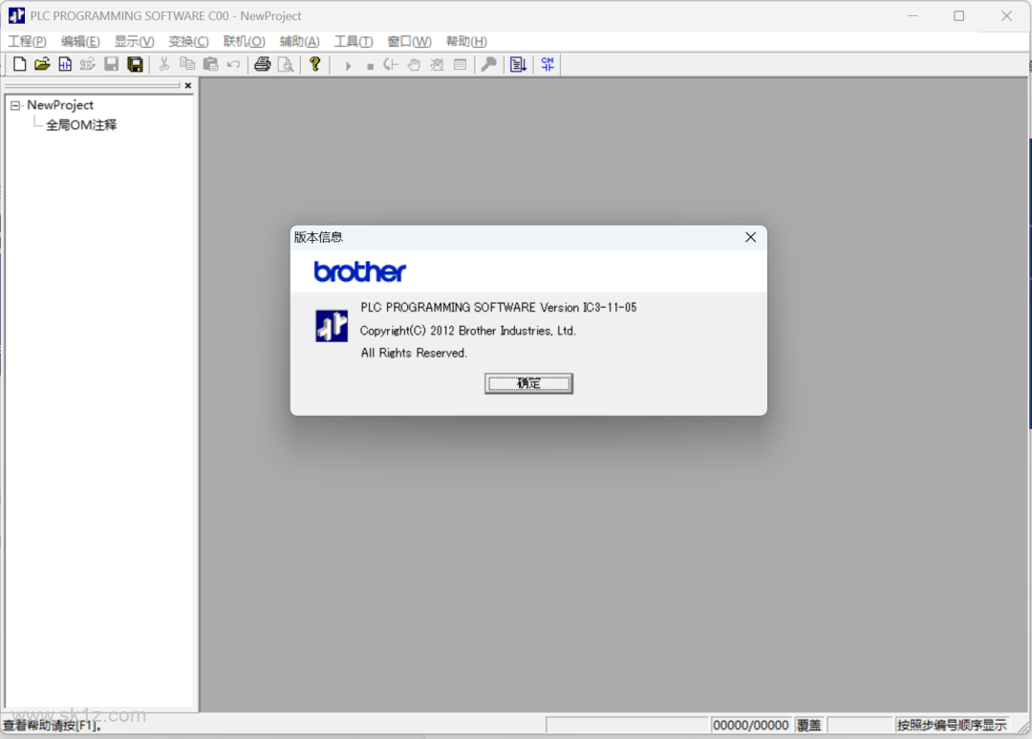The width and height of the screenshot is (1032, 739).
Task: Click the Copy icon in the toolbar
Action: click(x=187, y=65)
